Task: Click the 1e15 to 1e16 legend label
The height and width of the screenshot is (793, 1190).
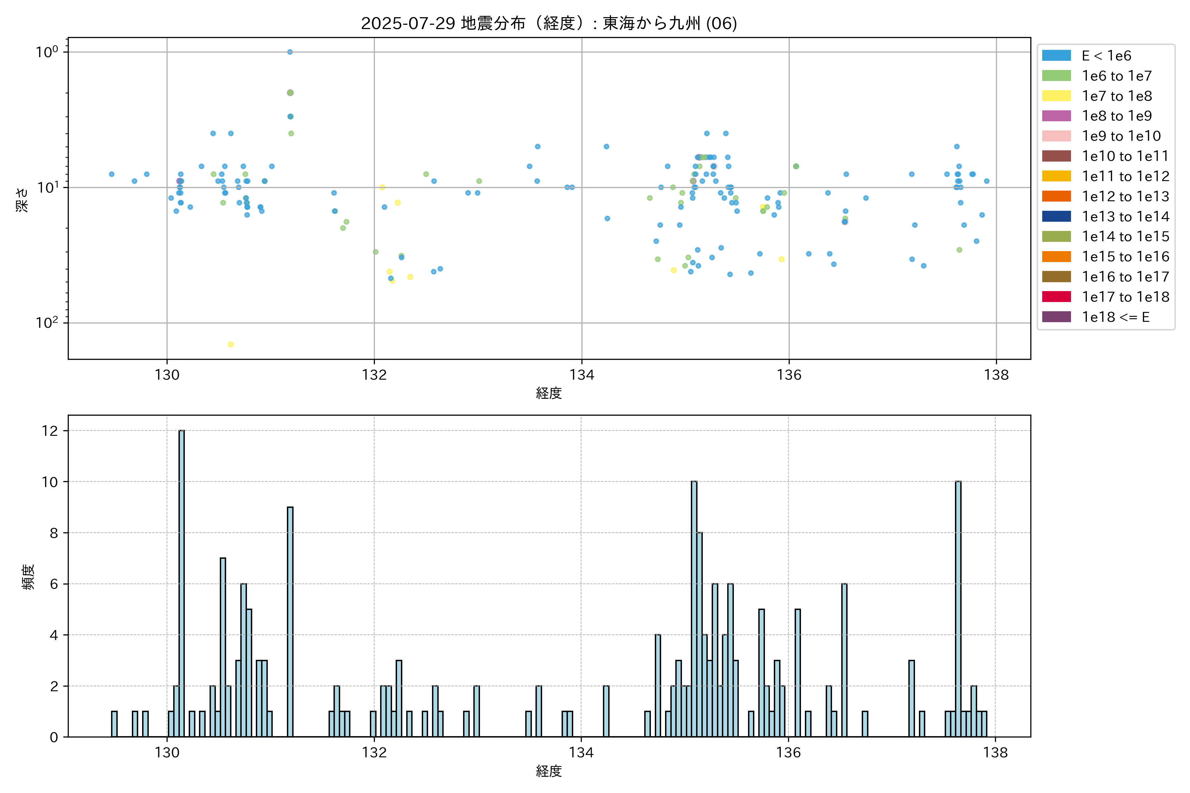Action: click(1125, 257)
